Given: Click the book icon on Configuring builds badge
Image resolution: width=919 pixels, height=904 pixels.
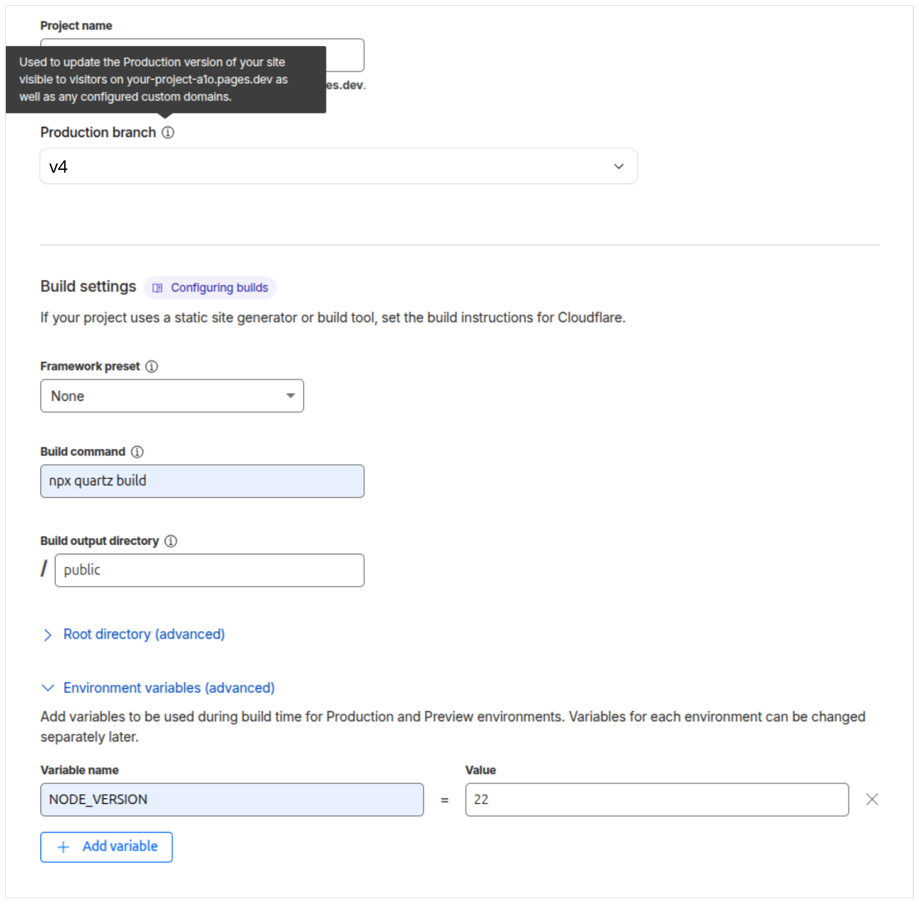Looking at the screenshot, I should click(158, 287).
